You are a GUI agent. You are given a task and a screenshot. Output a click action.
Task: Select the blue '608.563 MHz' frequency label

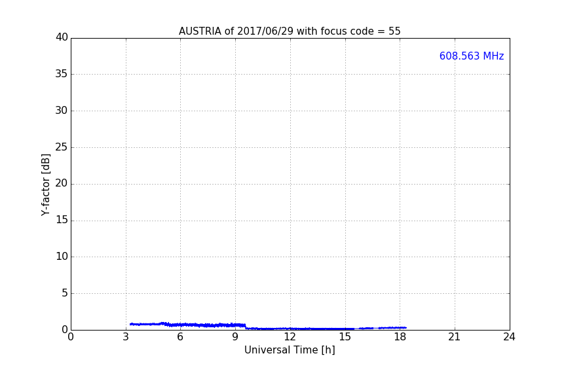[x=472, y=56]
